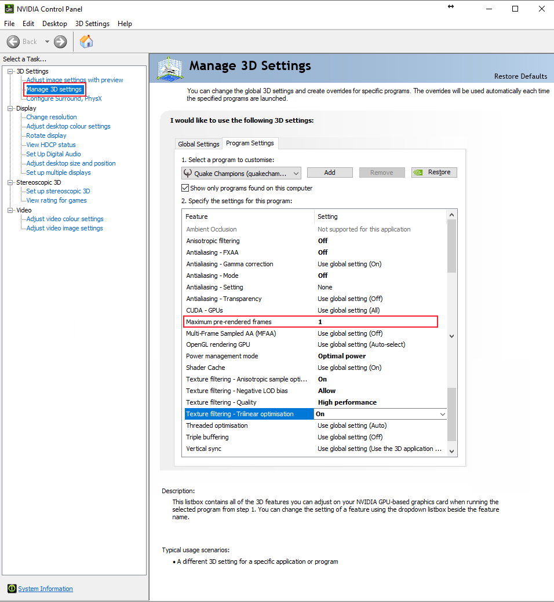Click the Remove program button
This screenshot has width=554, height=602.
coord(381,172)
